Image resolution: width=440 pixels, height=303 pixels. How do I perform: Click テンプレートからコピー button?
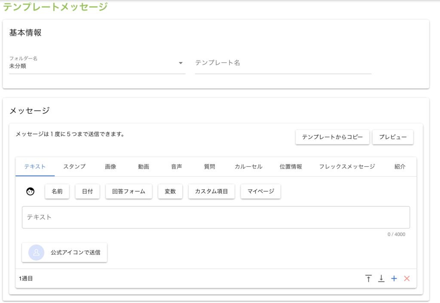(x=332, y=137)
